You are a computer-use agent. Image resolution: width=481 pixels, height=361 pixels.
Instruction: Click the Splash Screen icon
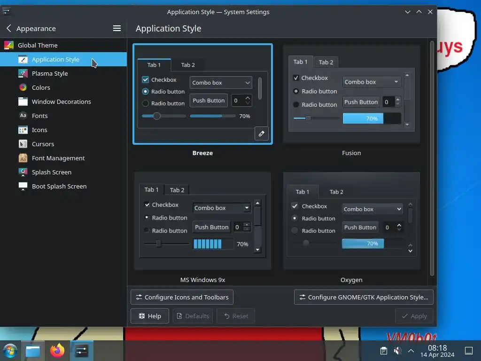[x=23, y=172]
